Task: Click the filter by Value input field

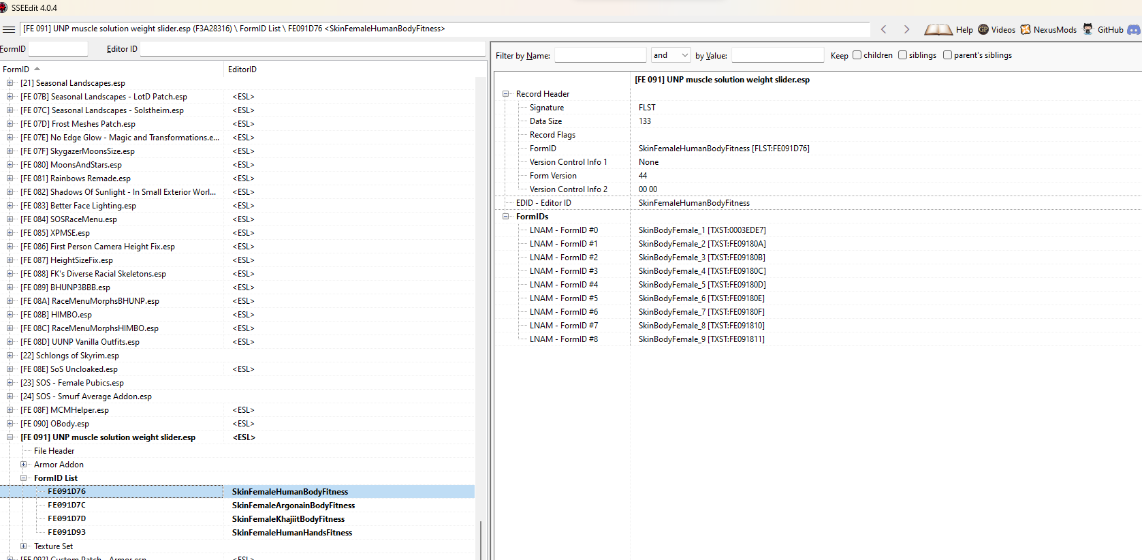Action: point(778,55)
